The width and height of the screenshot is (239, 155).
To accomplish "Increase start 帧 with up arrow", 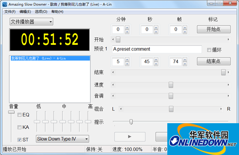I will tap(185, 27).
